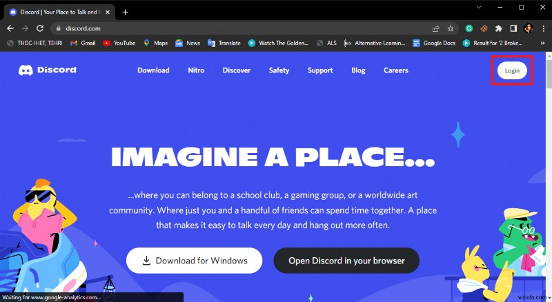Open the Safety navigation item

(x=279, y=70)
